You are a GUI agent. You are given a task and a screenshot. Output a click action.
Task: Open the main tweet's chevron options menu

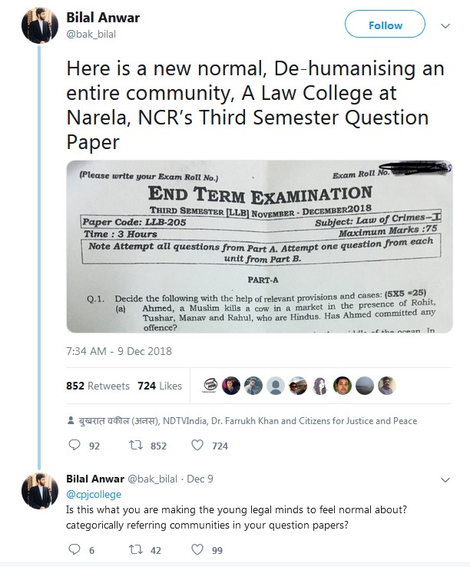(x=445, y=26)
